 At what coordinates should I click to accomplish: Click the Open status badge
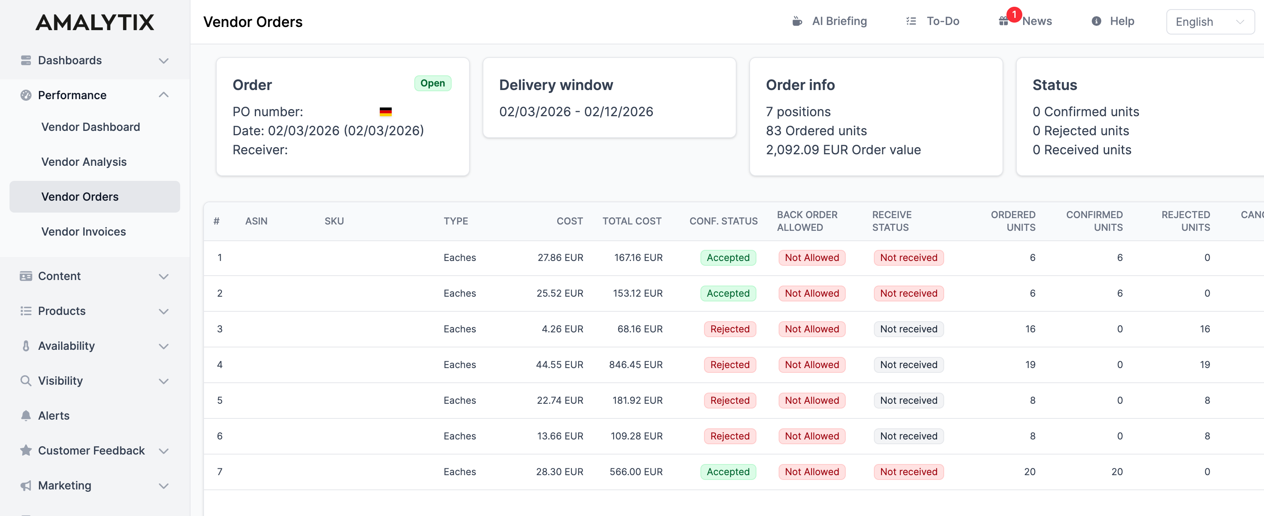(433, 83)
